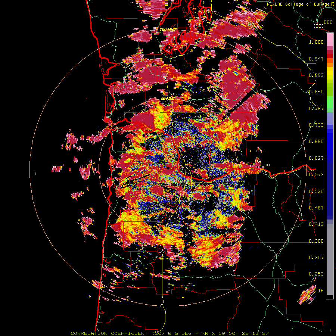Screen dimensions: 336x336
Task: Click the 0.5 DEG elevation text
Action: [179, 333]
